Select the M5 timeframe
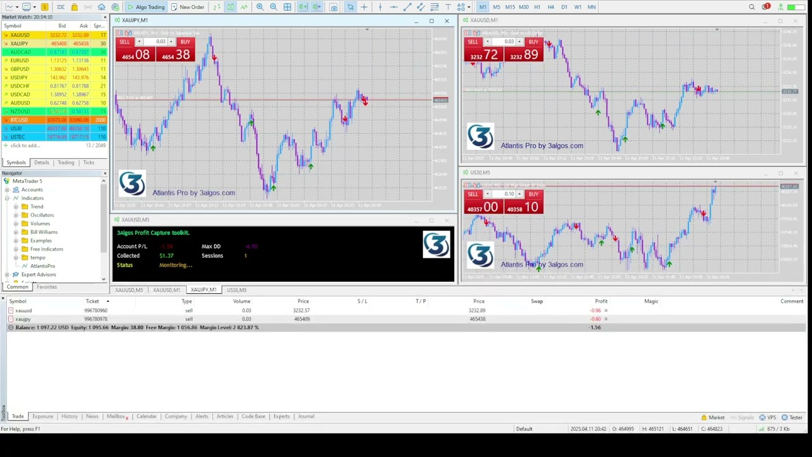 (496, 7)
